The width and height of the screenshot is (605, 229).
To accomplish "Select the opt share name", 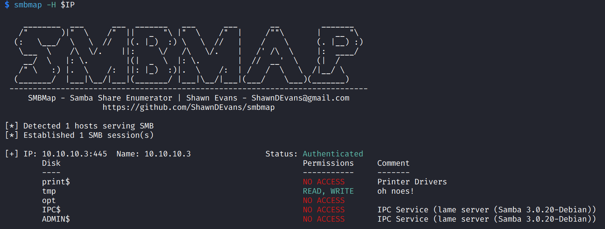I will (x=49, y=200).
